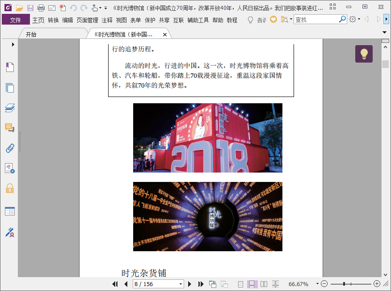Click in the 查找 search field

click(x=316, y=19)
